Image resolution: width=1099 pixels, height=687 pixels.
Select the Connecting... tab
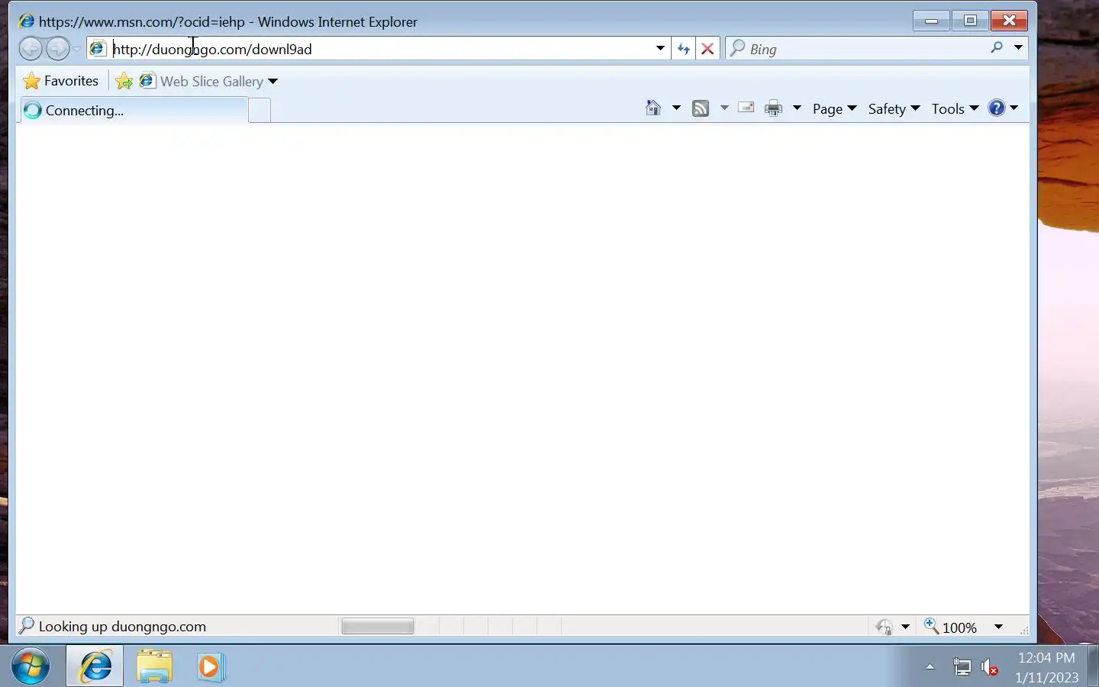click(x=134, y=110)
